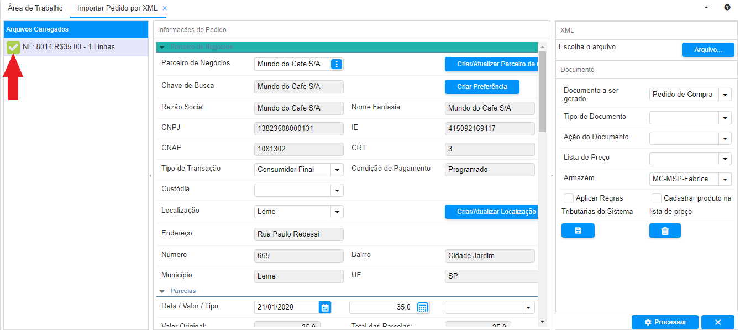Screen dimensions: 740x330
Task: Open the calendar date picker icon
Action: click(326, 307)
